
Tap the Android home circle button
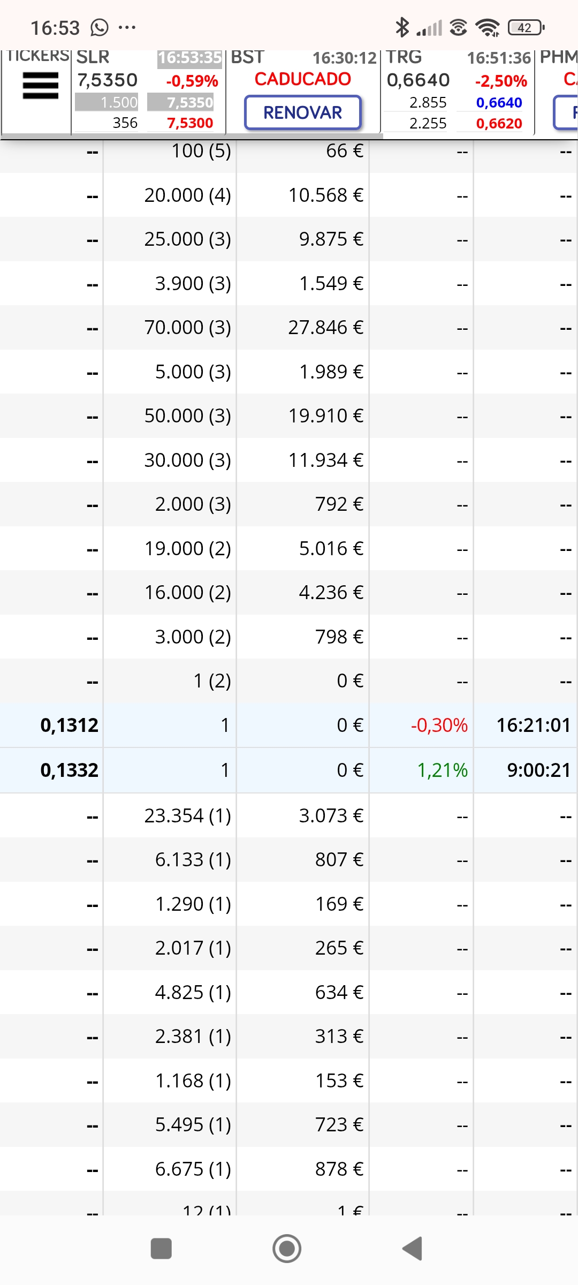click(x=287, y=1249)
